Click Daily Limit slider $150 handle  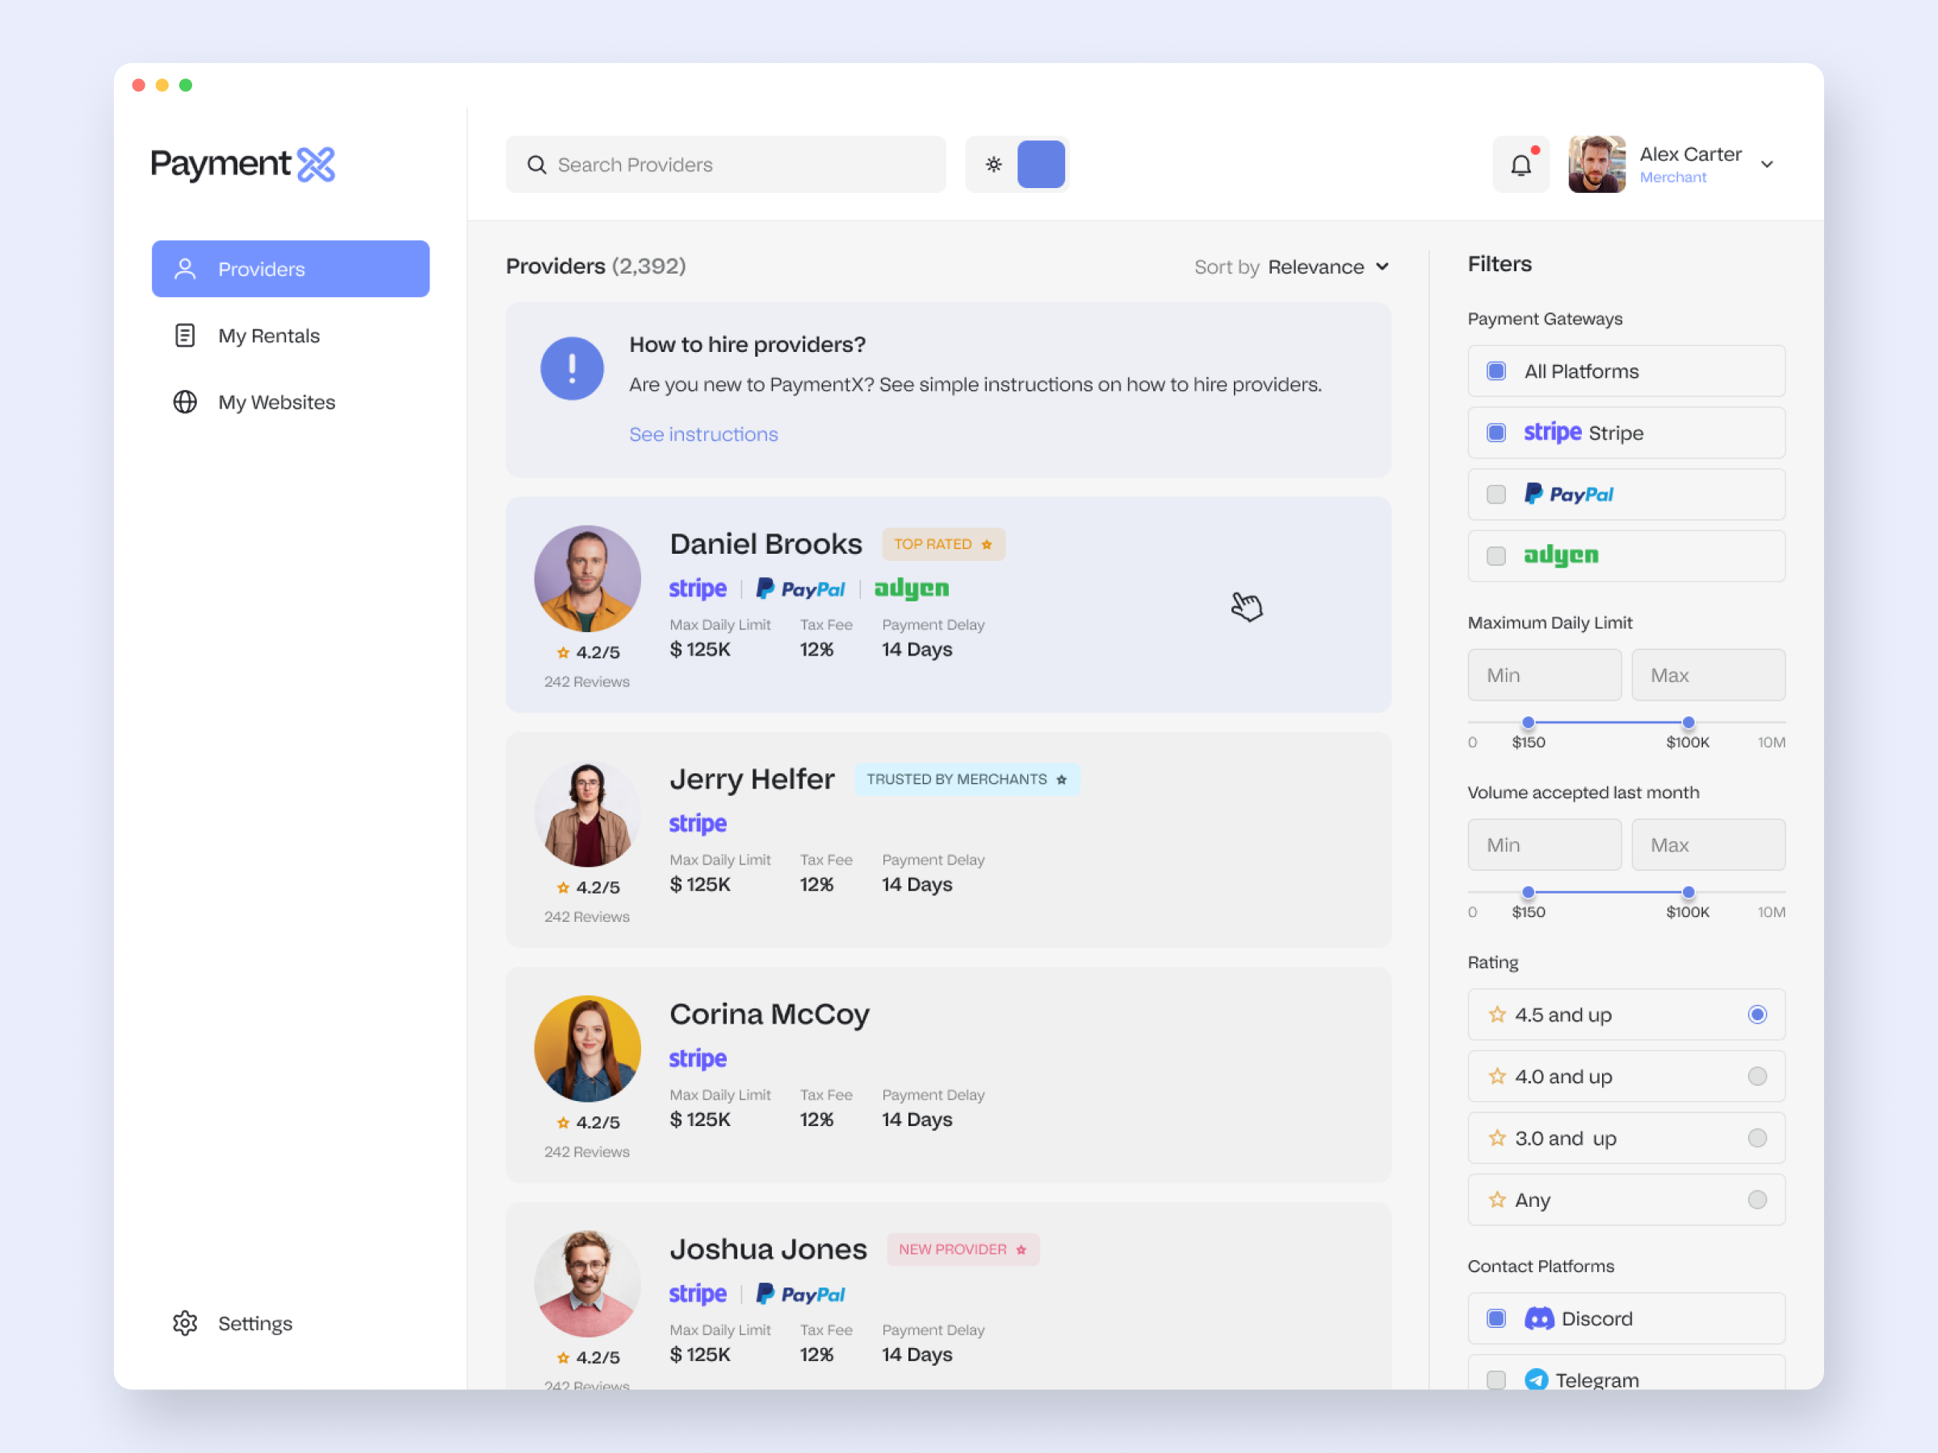(x=1528, y=722)
